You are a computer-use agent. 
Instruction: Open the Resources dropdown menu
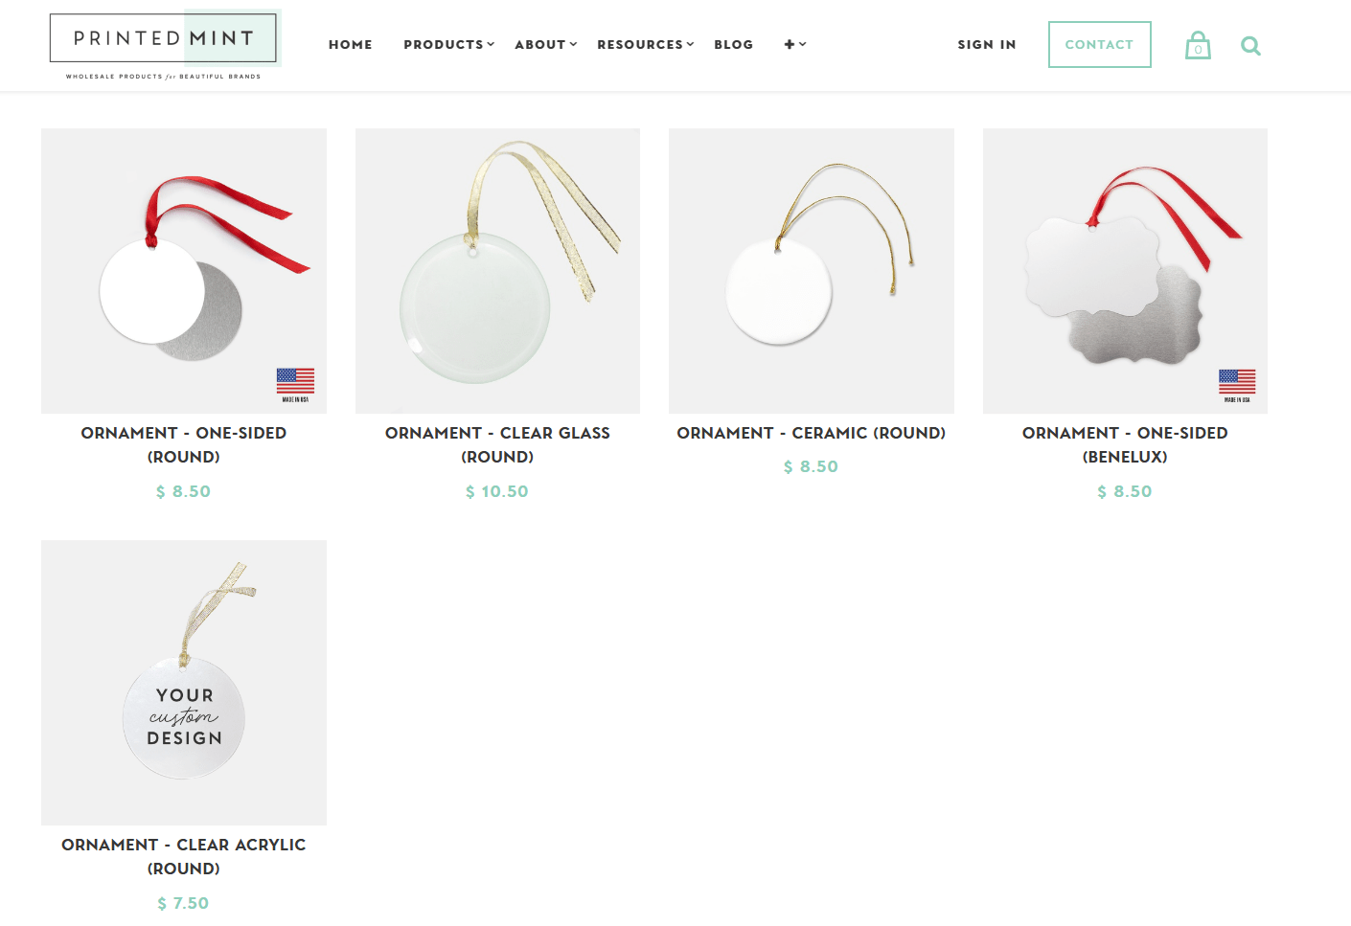click(x=645, y=44)
